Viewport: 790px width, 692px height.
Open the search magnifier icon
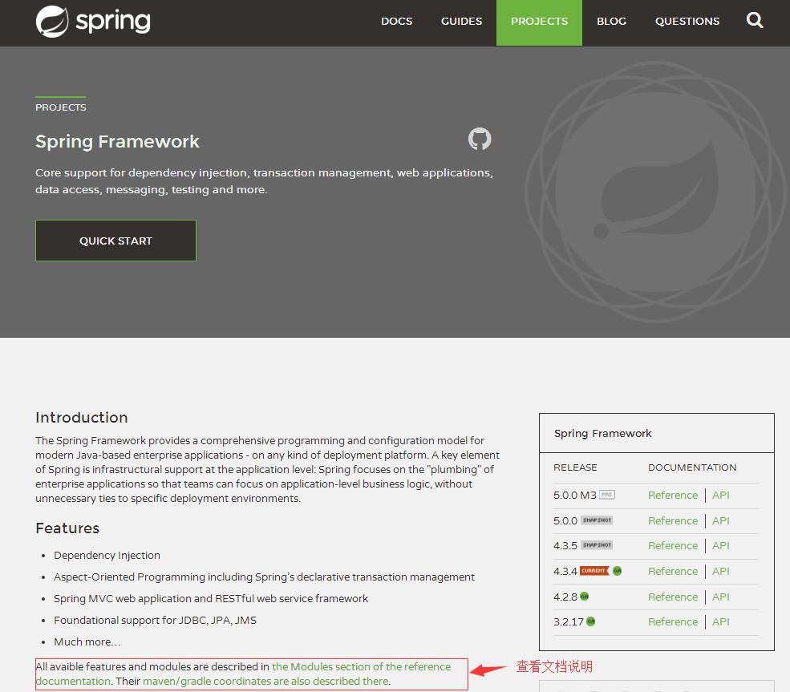pos(754,21)
